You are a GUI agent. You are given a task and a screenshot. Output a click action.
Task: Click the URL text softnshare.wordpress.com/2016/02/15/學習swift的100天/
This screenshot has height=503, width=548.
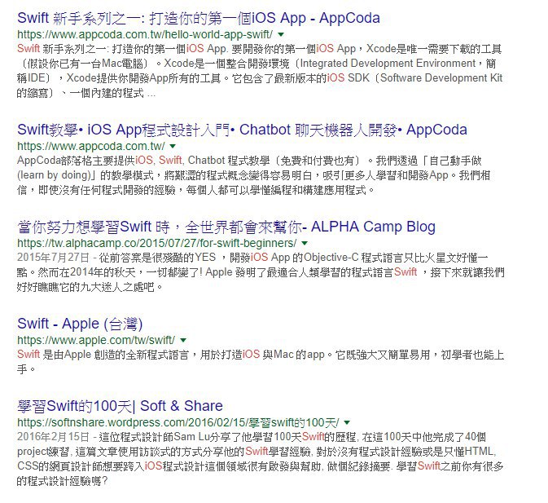[178, 422]
